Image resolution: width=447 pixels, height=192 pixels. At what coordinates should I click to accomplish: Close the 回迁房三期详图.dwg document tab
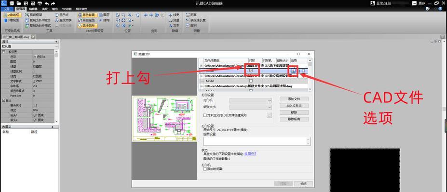pyautogui.click(x=33, y=37)
